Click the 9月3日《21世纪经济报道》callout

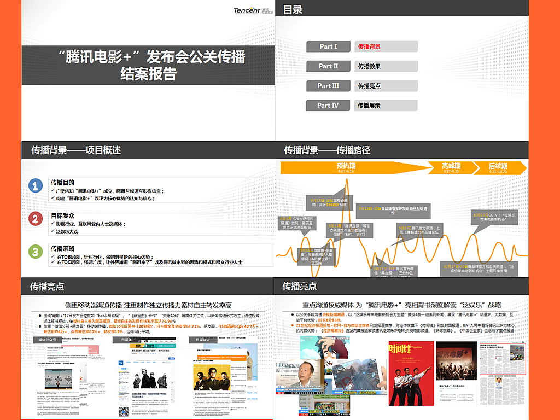[x=296, y=223]
